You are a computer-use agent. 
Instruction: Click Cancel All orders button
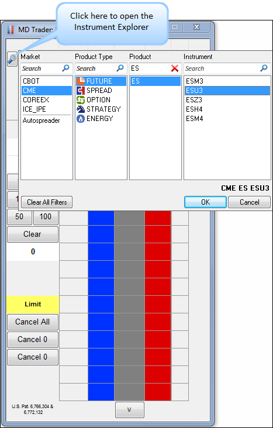(x=33, y=322)
